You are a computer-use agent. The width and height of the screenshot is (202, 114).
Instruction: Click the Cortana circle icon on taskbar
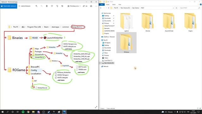pos(13,112)
